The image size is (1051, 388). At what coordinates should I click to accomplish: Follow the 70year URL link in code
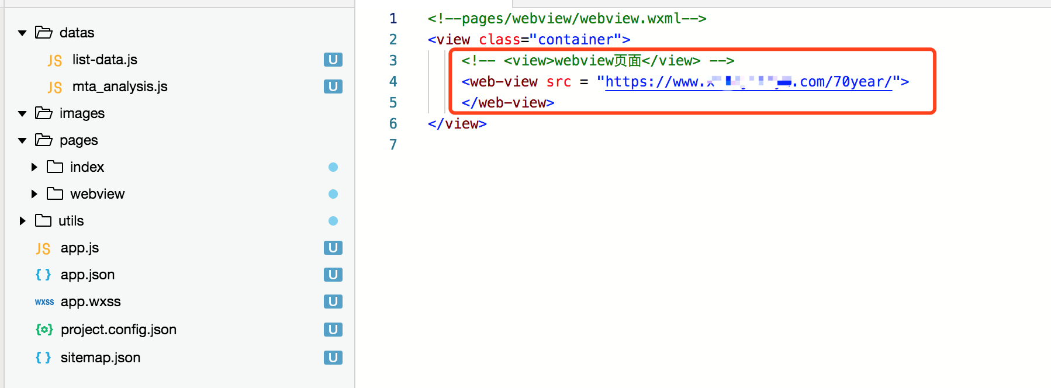click(748, 82)
